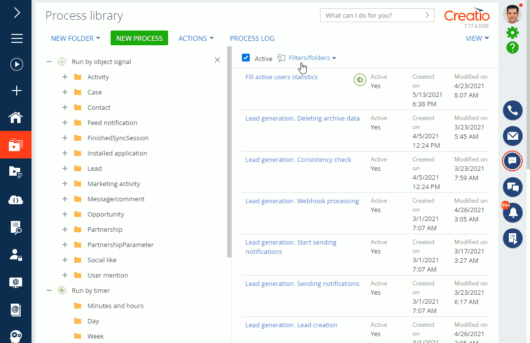Click the folder tree vertical scrollbar
This screenshot has width=530, height=343.
coord(230,152)
